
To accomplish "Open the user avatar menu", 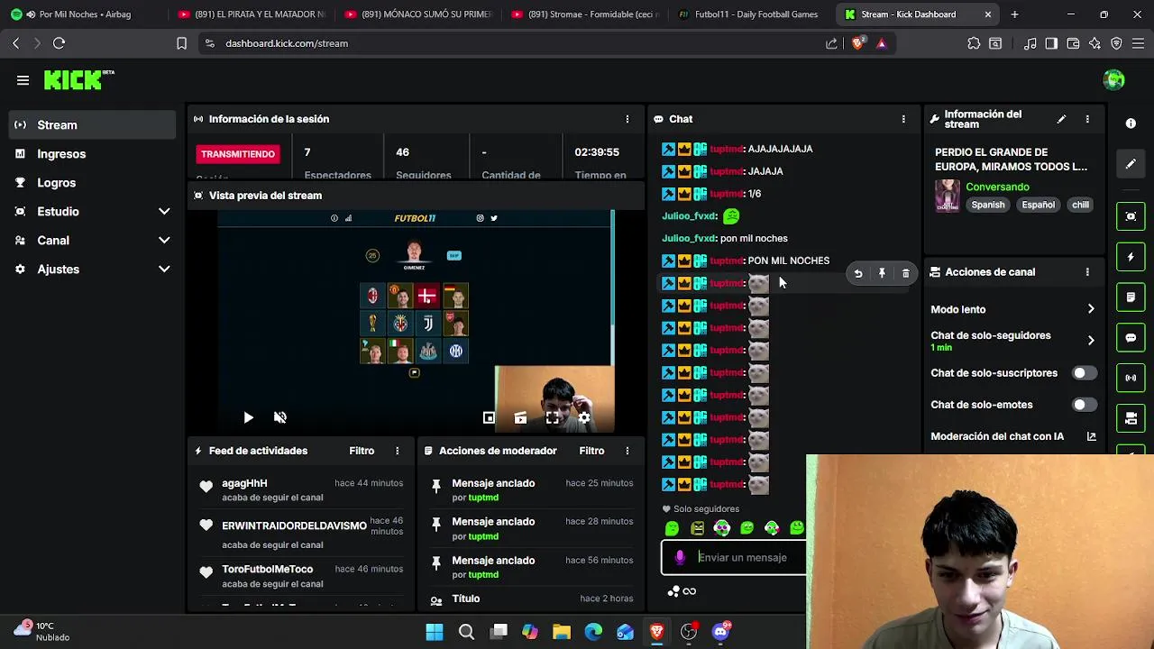I will pos(1113,80).
